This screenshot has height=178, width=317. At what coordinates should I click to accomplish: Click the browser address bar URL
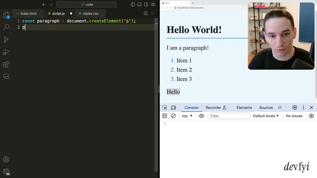(190, 8)
